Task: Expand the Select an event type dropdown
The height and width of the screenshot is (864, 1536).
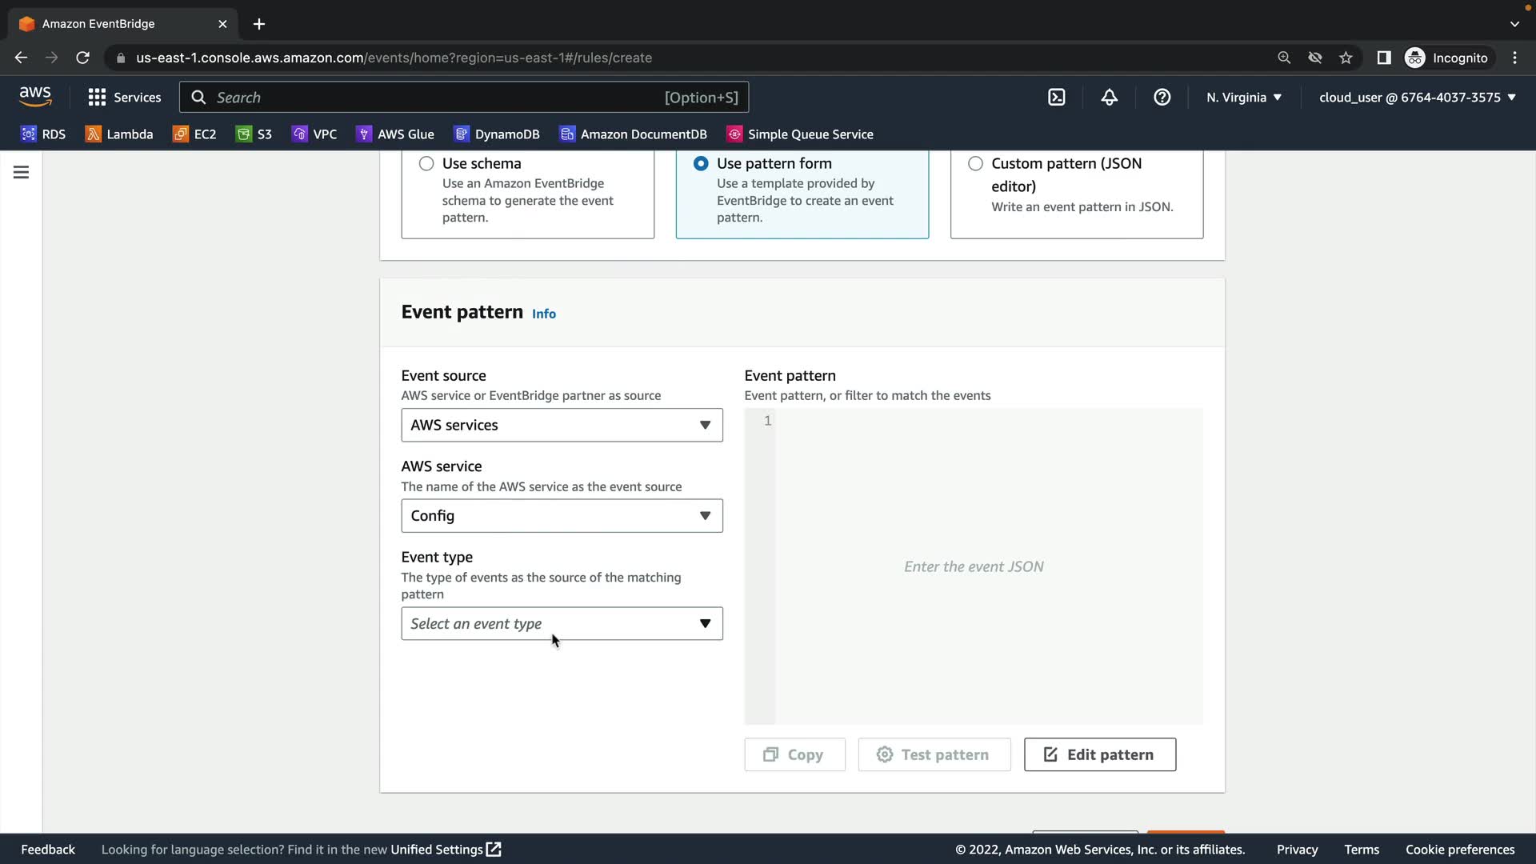Action: pos(562,624)
